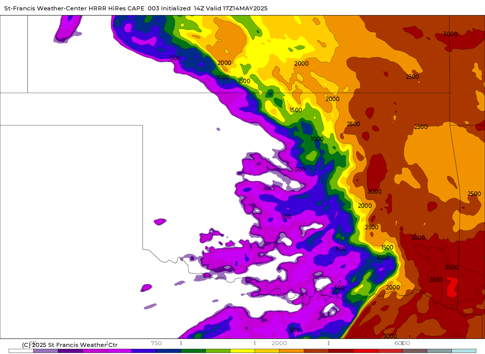485x354 pixels.
Task: Click the slate gray legend swatch
Action: point(439,351)
